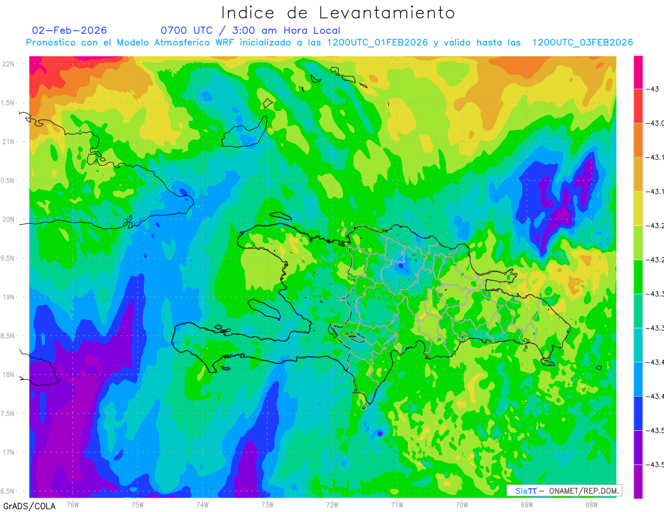Click the 'SisTT - ONAMET/REP.DOM.' attribution box
The image size is (664, 512).
point(564,490)
